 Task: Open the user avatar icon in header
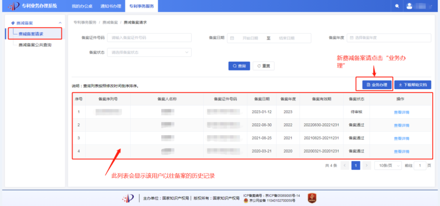[409, 6]
